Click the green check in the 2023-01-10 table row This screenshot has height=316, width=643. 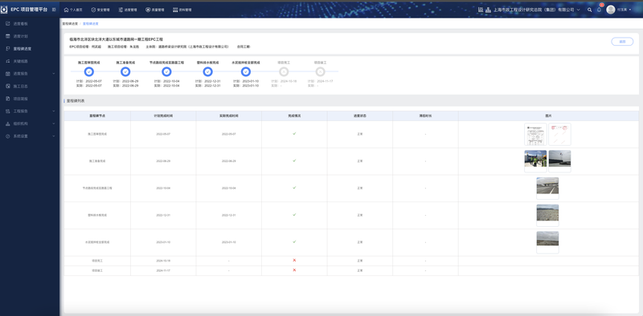coord(294,242)
